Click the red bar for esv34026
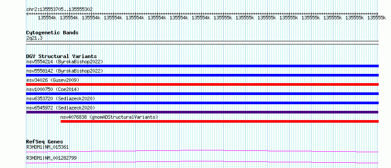The width and height of the screenshot is (391, 168). click(202, 84)
